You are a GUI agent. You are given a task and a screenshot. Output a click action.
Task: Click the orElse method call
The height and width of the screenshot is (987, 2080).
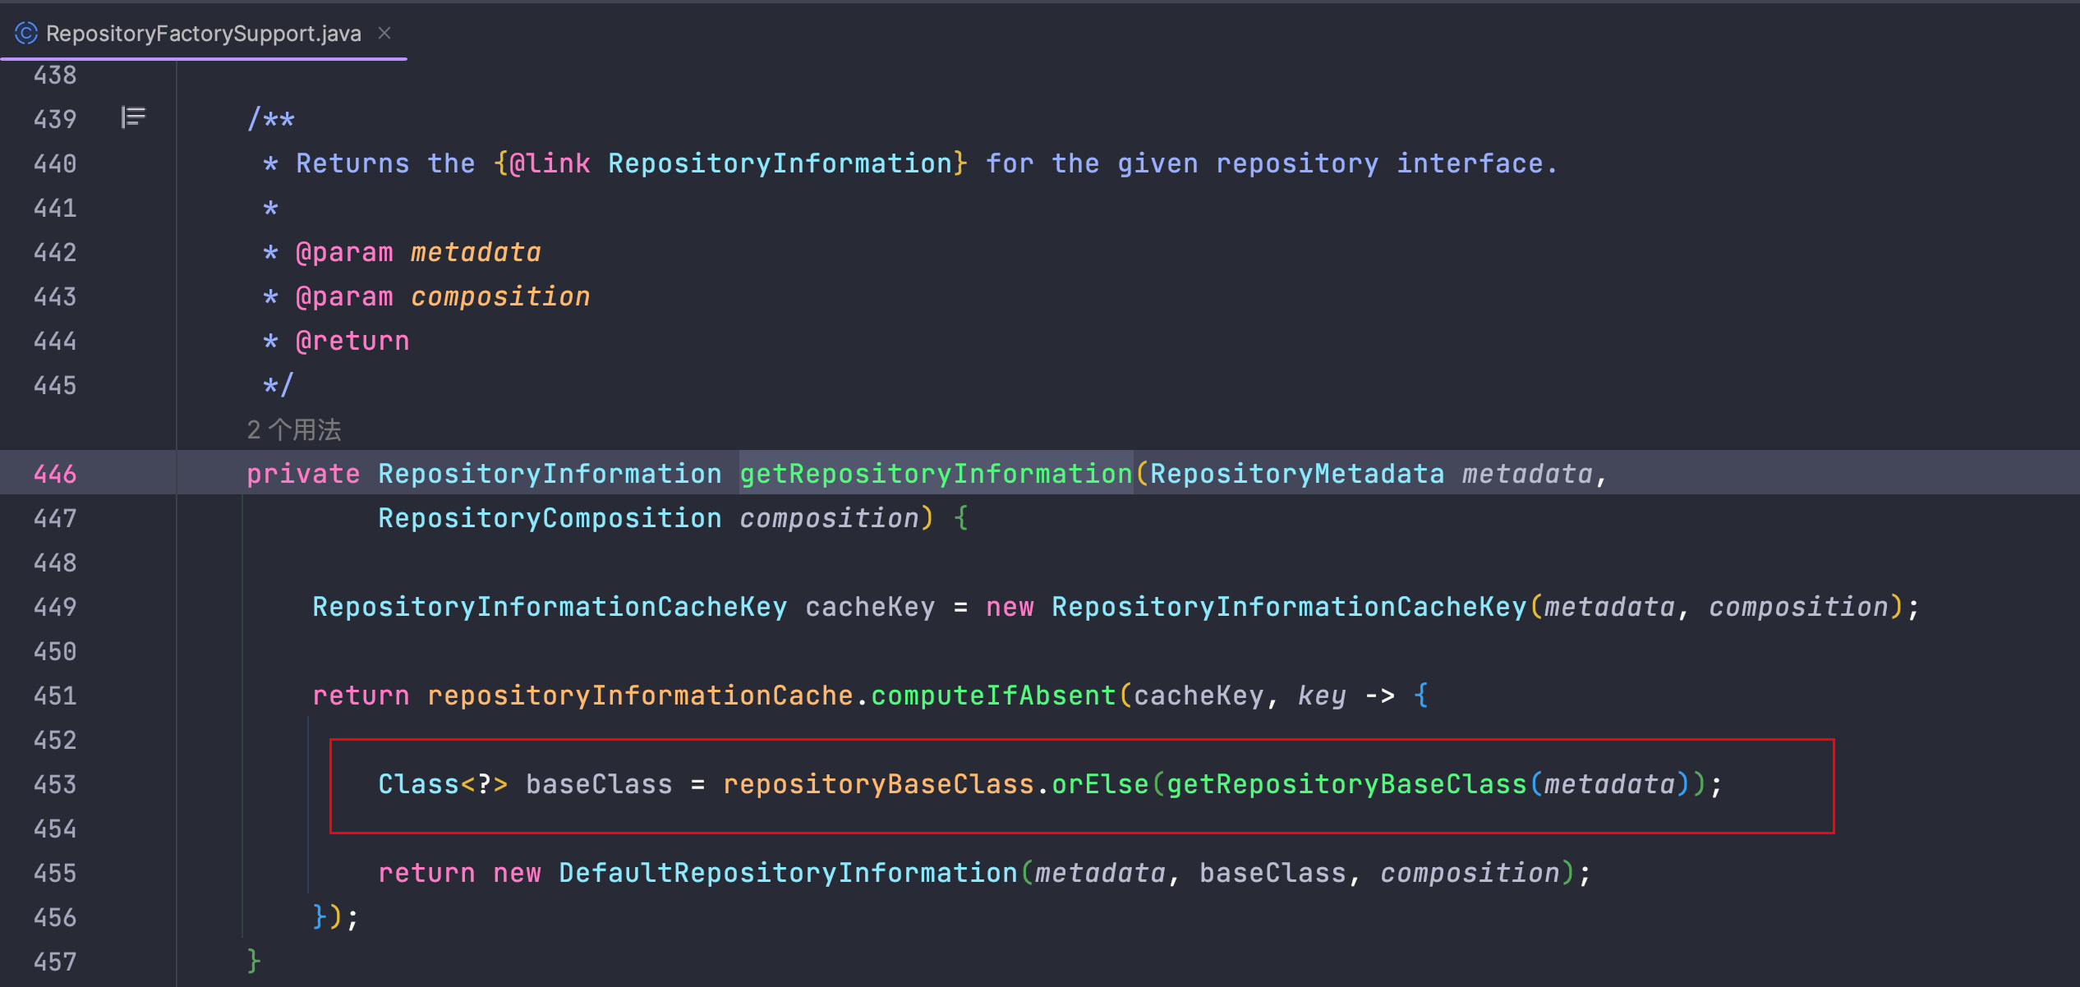(1100, 784)
